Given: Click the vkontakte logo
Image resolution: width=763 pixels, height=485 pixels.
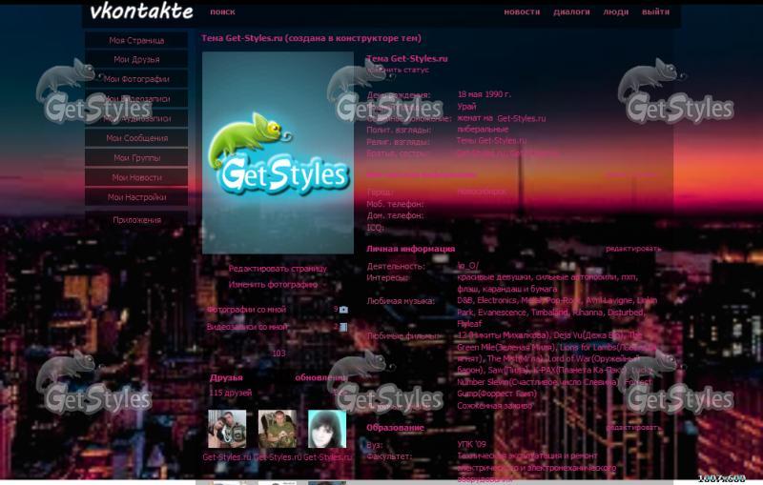Looking at the screenshot, I should tap(141, 11).
